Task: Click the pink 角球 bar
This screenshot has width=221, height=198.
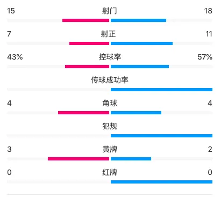Action: 83,113
